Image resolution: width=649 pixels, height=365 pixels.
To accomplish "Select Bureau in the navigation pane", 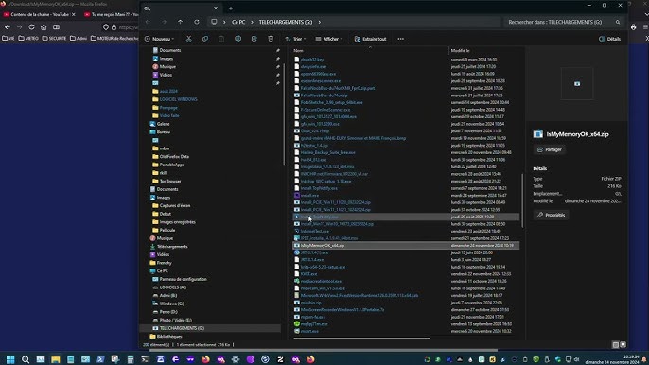I will tap(164, 132).
